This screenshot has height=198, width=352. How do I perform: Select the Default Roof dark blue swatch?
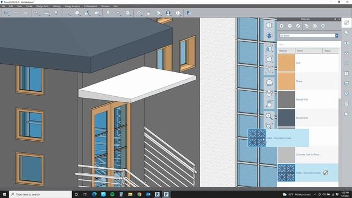pos(286,118)
